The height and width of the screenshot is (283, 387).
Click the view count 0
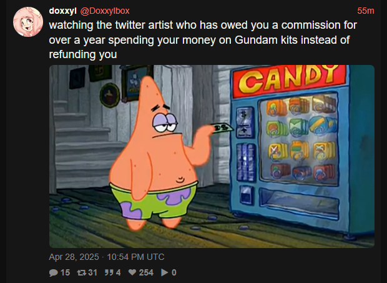tap(174, 272)
